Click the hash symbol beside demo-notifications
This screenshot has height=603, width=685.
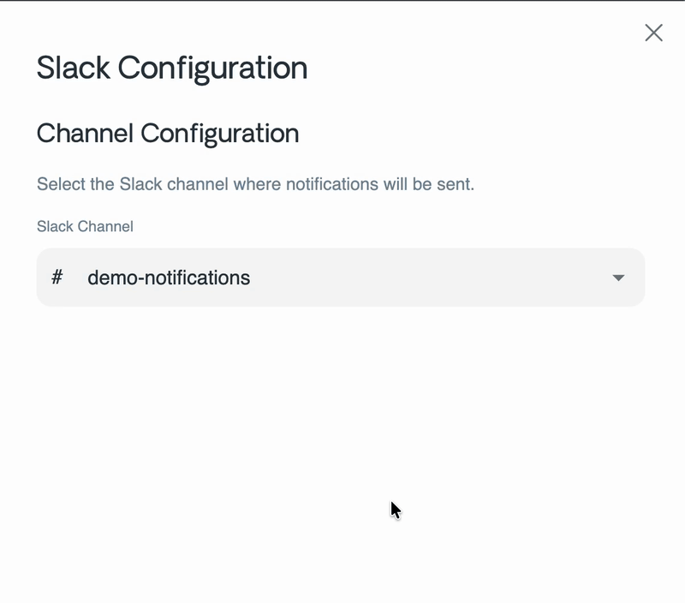click(57, 277)
